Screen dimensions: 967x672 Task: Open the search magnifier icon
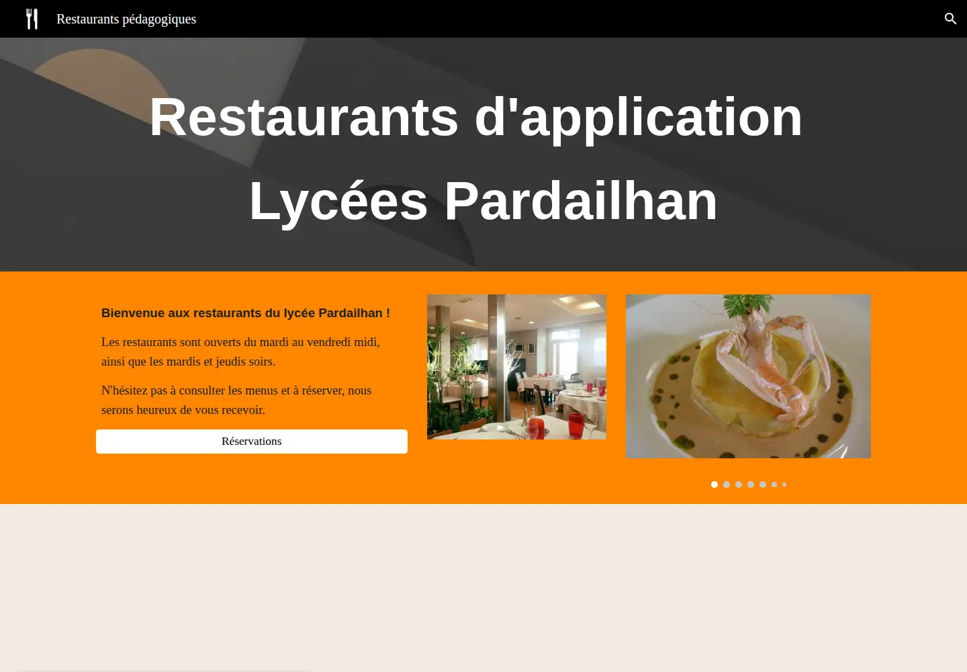[950, 19]
